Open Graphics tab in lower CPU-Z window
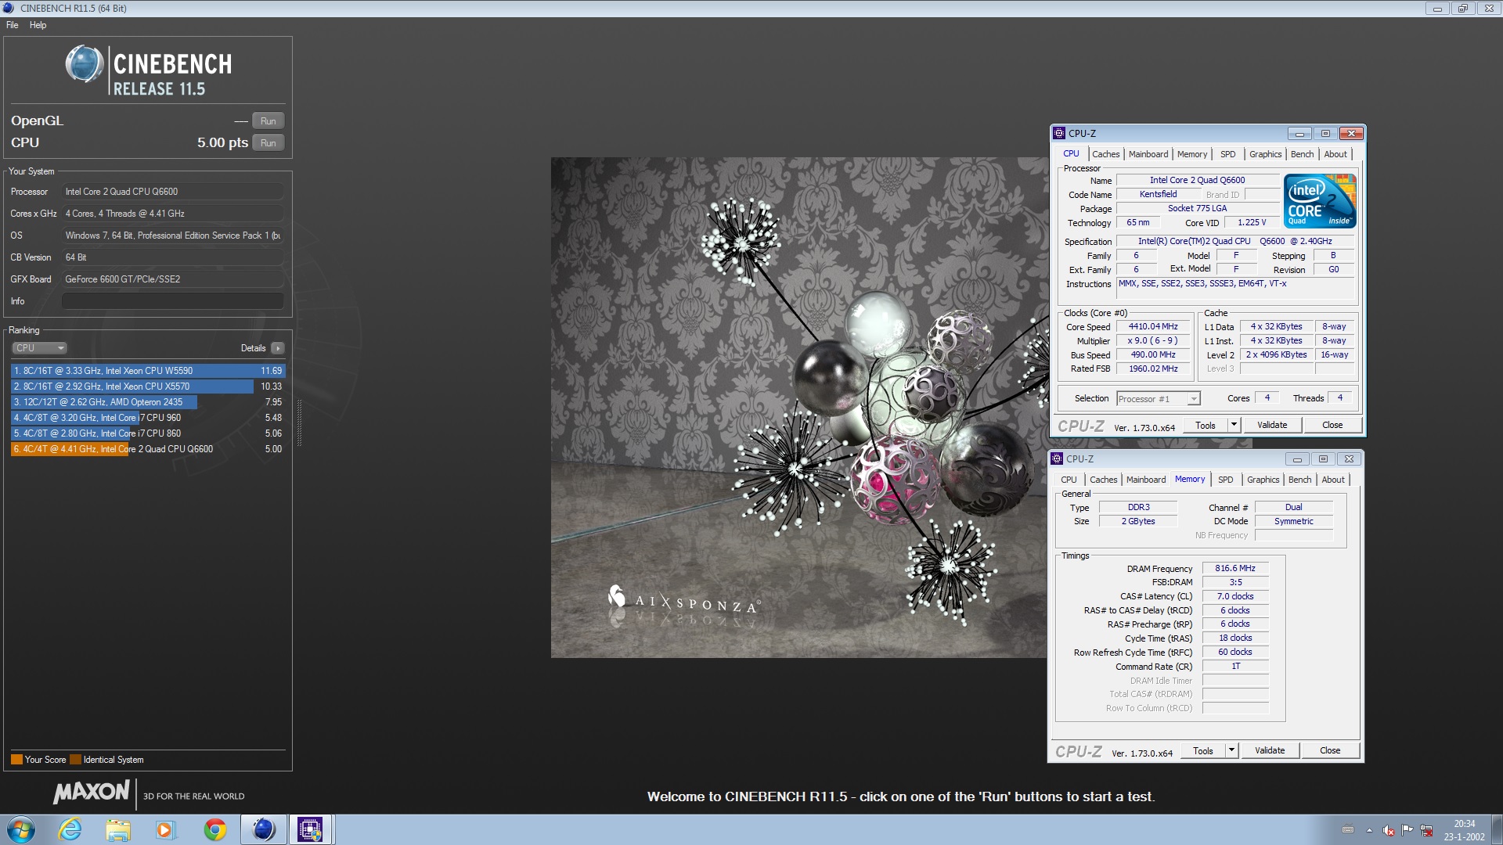 click(1263, 480)
